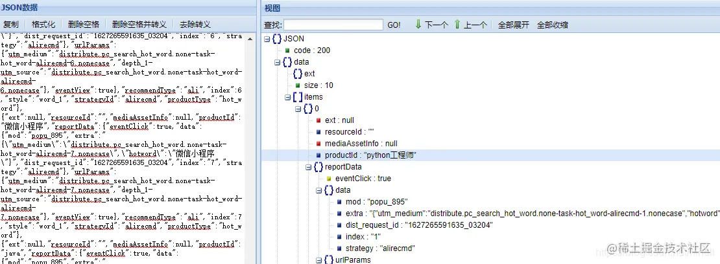This screenshot has height=264, width=720.
Task: Click the blue square icon beside dist_request_id
Action: pos(339,225)
